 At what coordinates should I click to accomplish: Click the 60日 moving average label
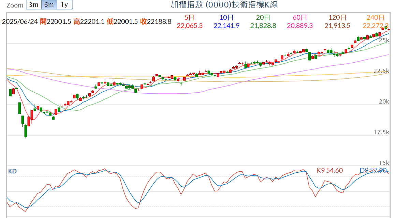click(300, 17)
